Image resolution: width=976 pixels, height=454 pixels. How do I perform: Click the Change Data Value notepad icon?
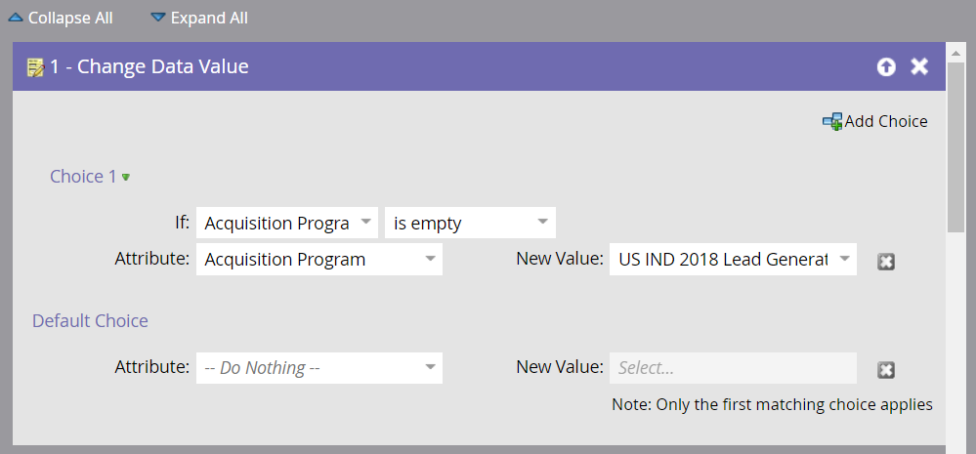click(x=35, y=67)
